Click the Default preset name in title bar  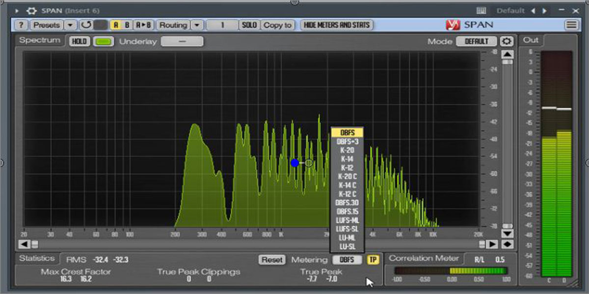pyautogui.click(x=510, y=10)
